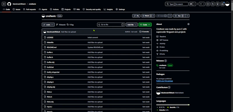Open the green Code dropdown button

point(145,25)
